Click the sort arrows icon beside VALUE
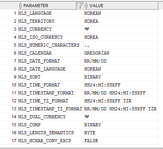 [86, 6]
